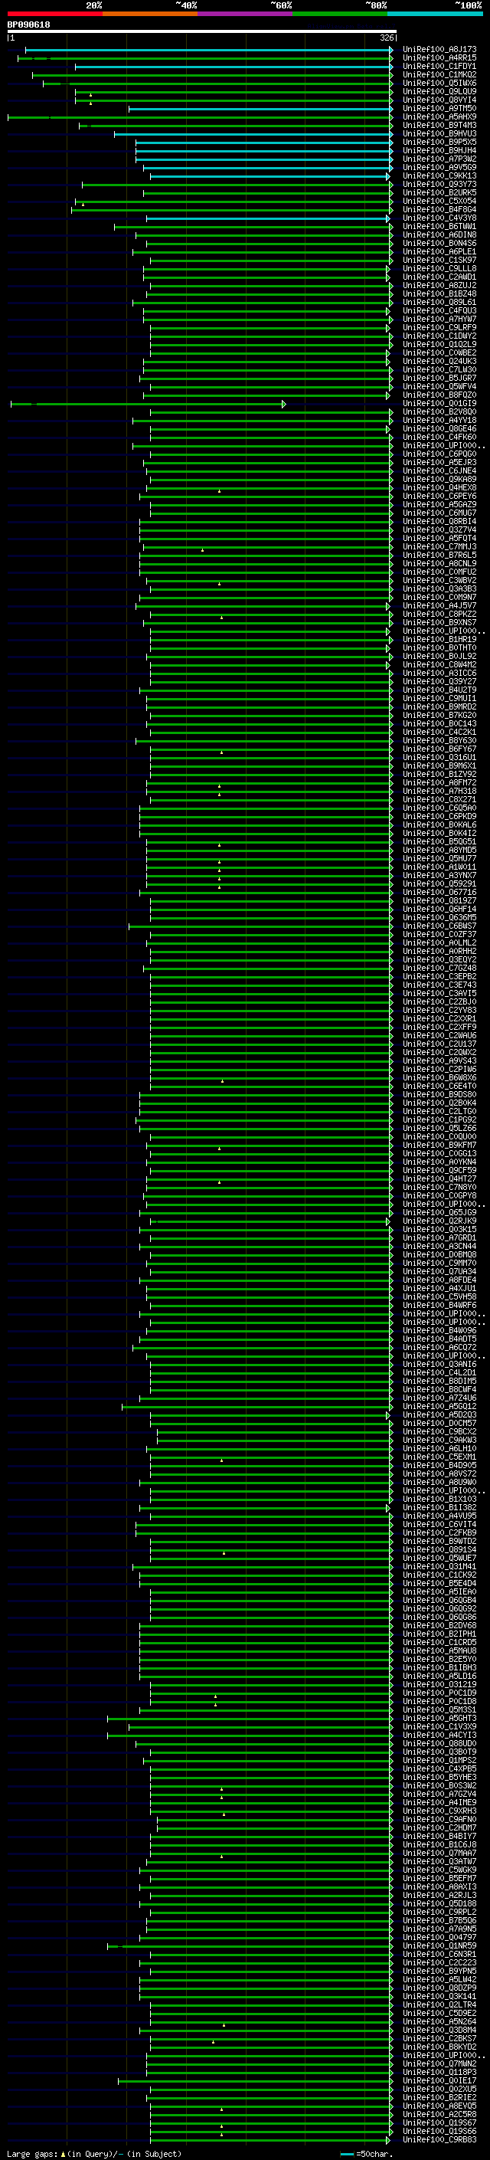Select the UniRef100_A7P3W2 label

coord(439,159)
